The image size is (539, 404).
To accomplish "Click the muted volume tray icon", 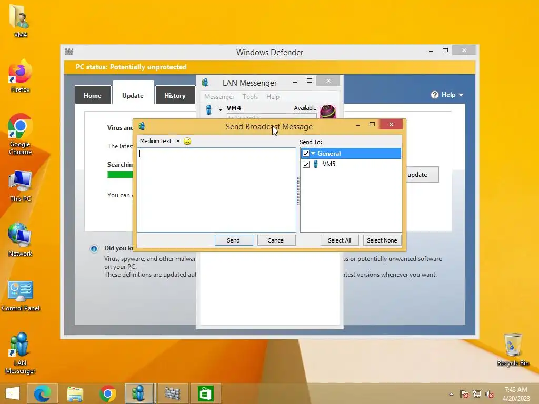I will (490, 394).
